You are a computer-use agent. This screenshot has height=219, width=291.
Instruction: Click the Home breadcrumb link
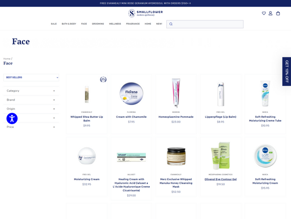point(7,59)
